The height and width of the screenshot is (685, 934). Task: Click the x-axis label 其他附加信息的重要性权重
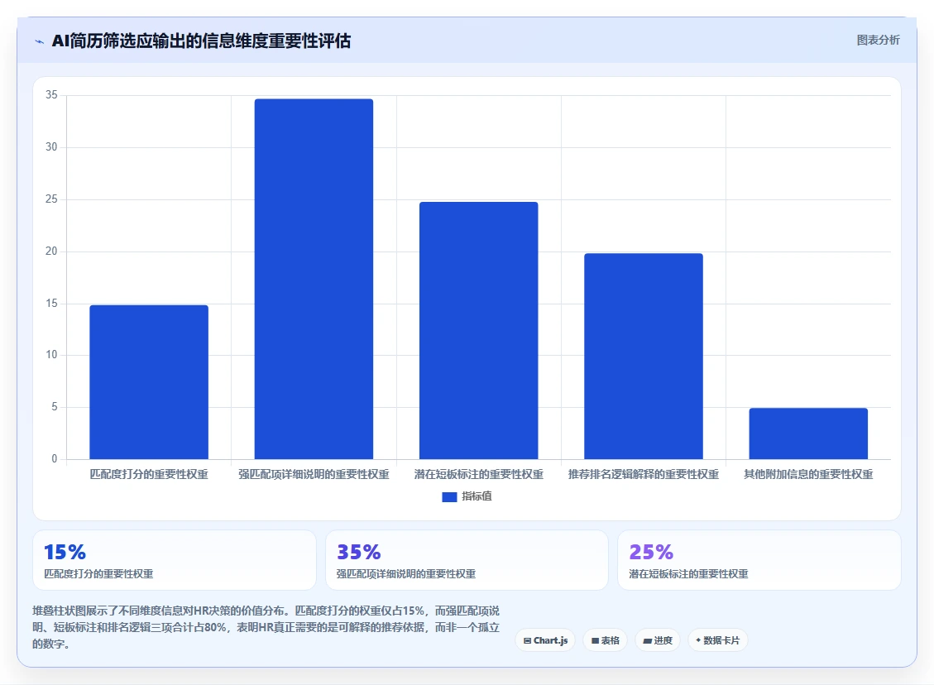pos(808,474)
